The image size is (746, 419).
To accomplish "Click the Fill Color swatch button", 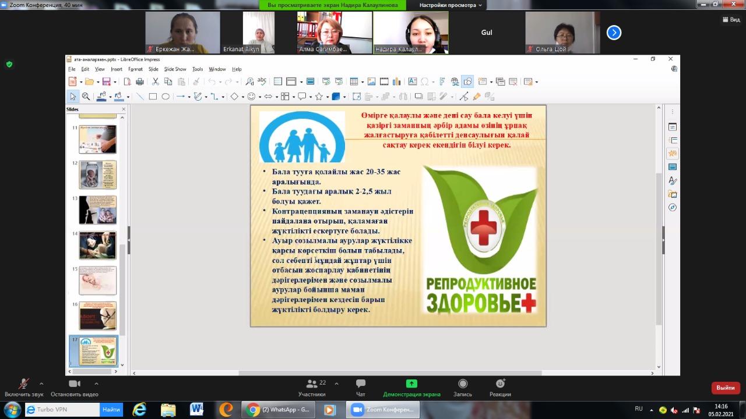I will coord(118,97).
